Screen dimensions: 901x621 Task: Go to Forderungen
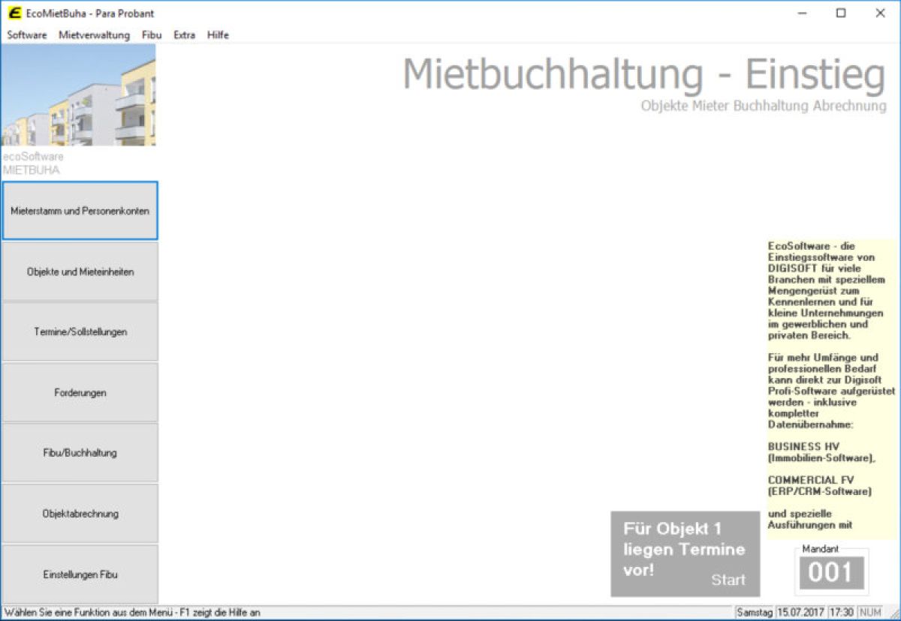(x=80, y=392)
